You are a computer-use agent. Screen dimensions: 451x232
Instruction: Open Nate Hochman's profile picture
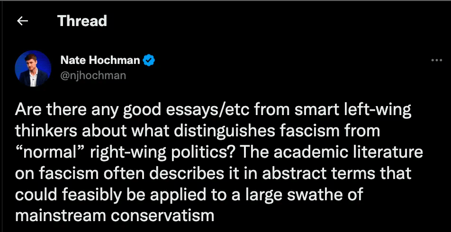(x=33, y=68)
